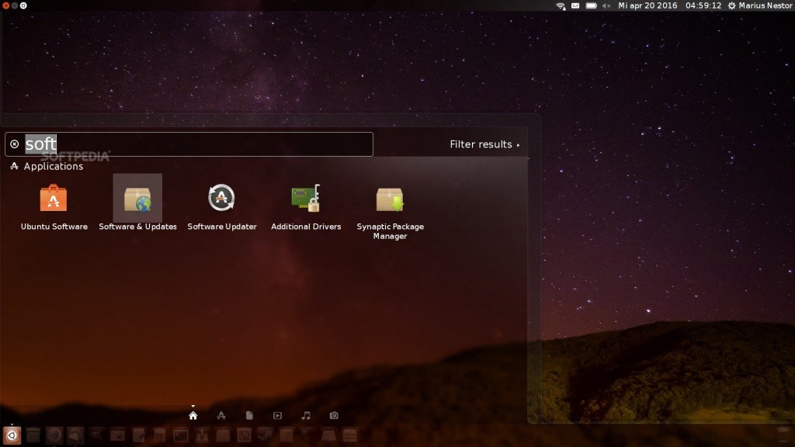Open the mail messaging indicator

575,5
